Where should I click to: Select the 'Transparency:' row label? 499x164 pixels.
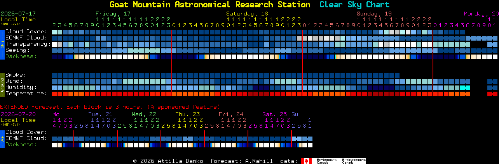(x=28, y=44)
